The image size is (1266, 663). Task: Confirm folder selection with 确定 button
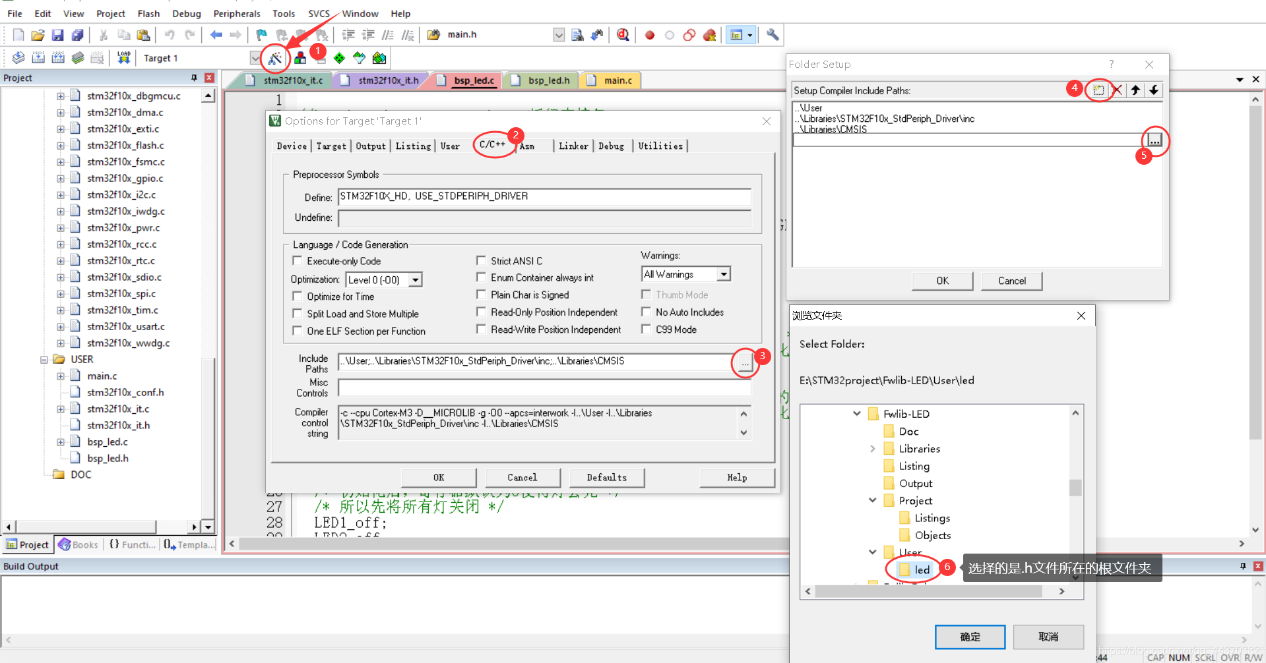point(970,637)
